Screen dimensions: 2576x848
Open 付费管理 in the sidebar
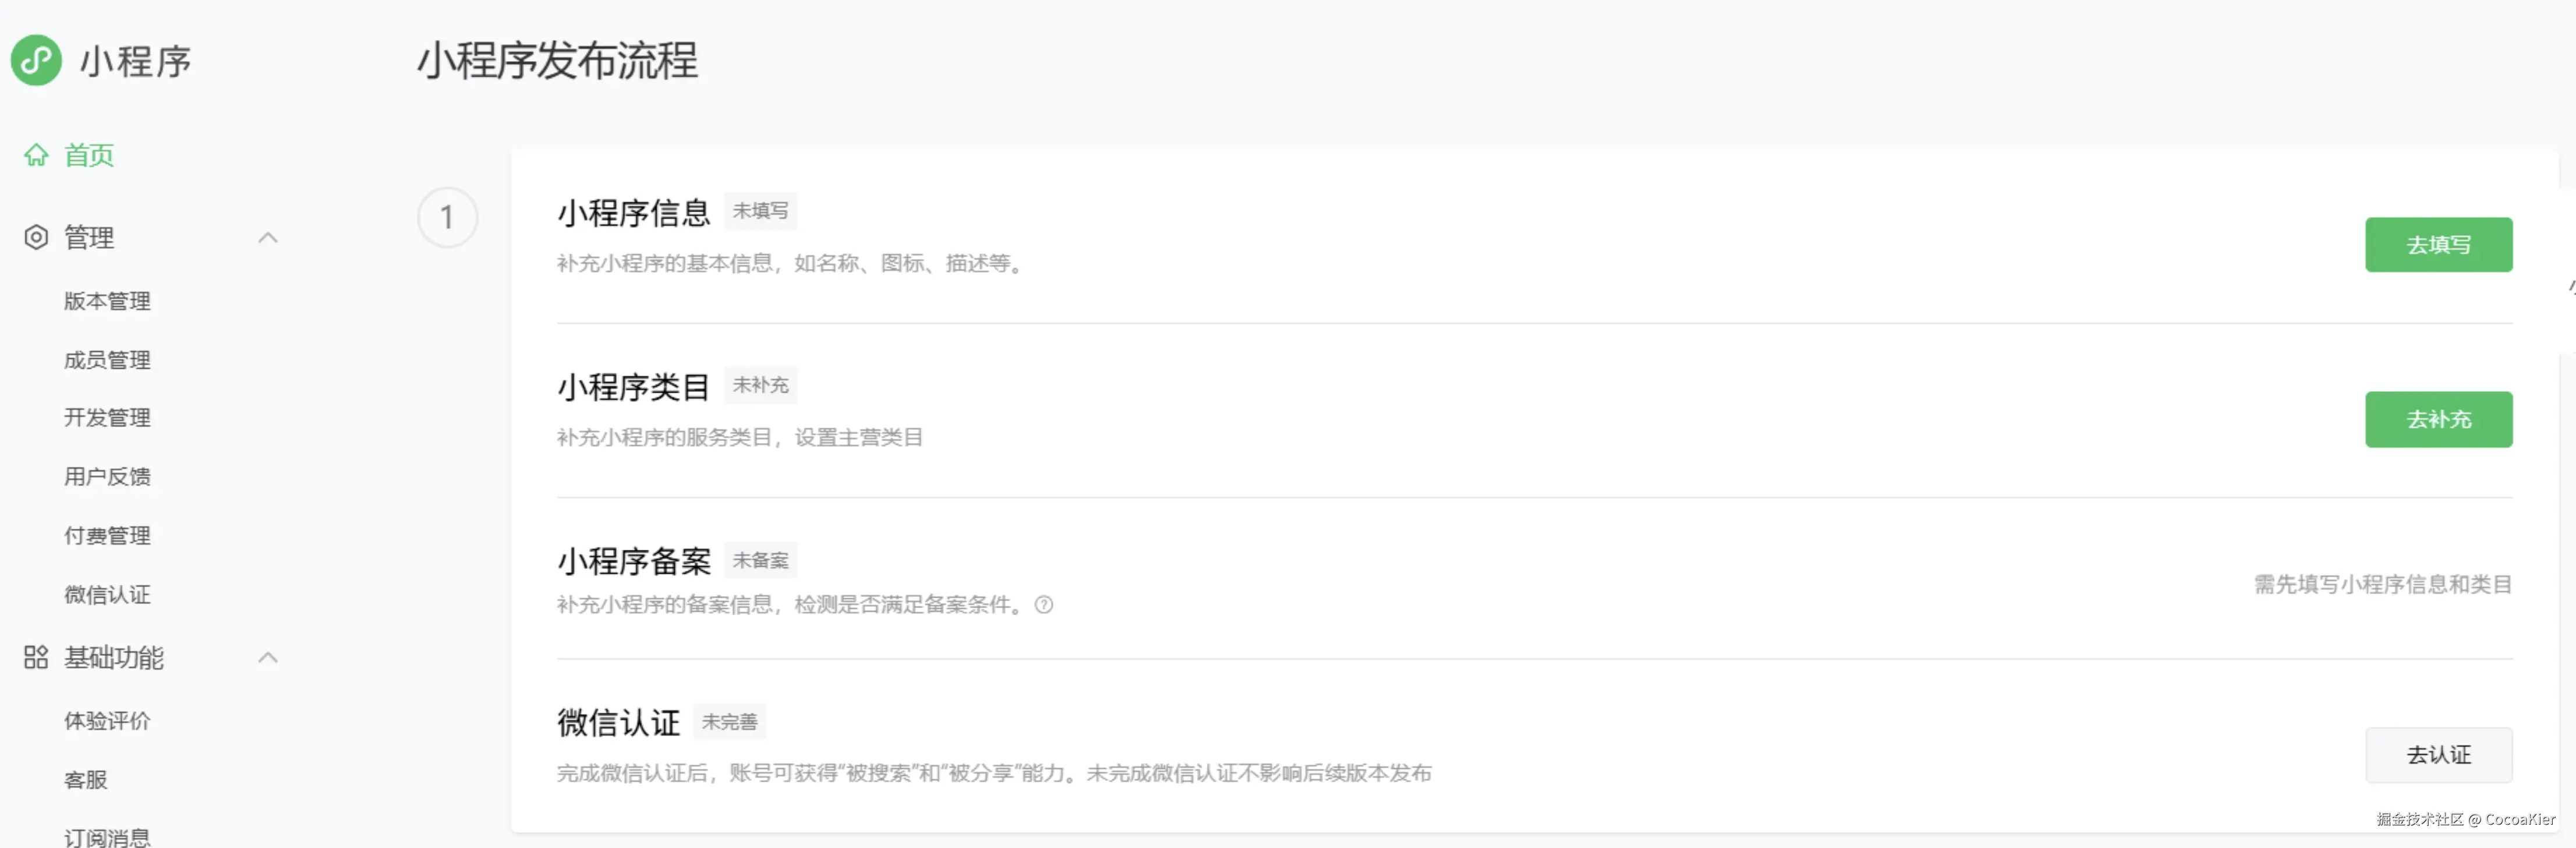pyautogui.click(x=107, y=535)
